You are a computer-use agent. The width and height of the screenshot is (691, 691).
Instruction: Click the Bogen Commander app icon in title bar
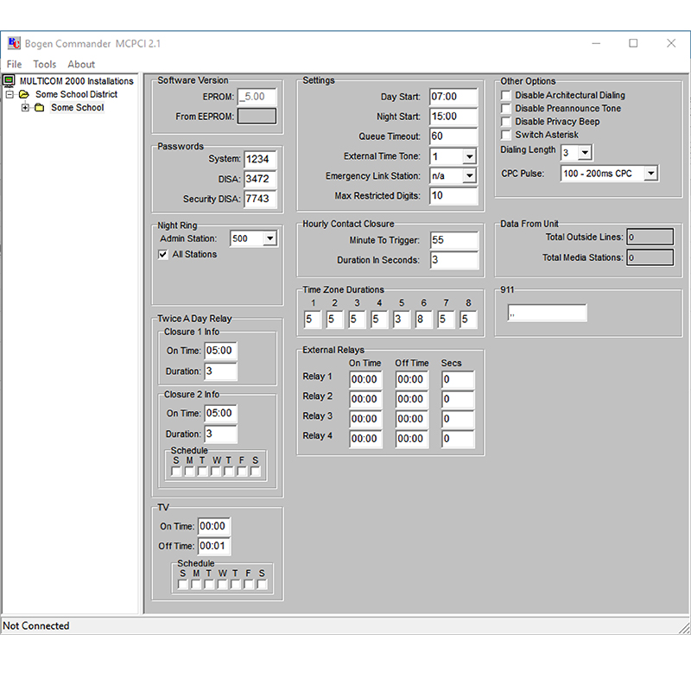click(x=14, y=43)
